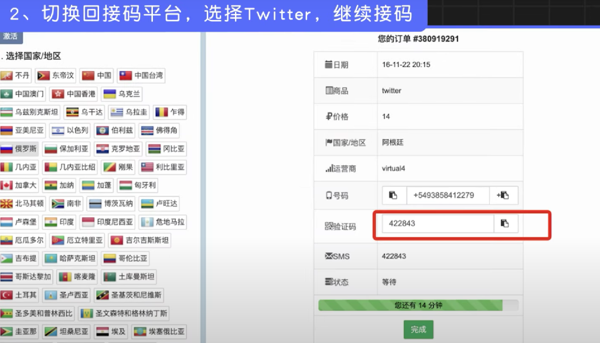
Task: Copy the verification code 422843
Action: click(505, 223)
